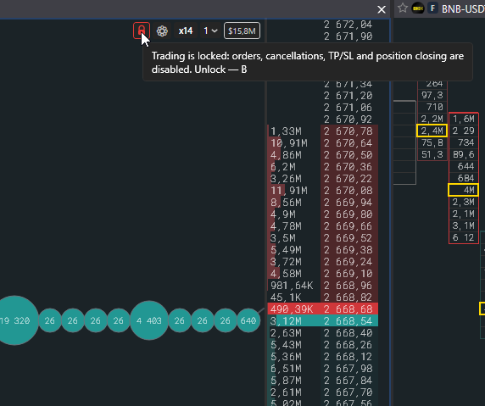Click the 981,64K ask volume
Viewport: 485px width, 406px height.
pyautogui.click(x=292, y=286)
